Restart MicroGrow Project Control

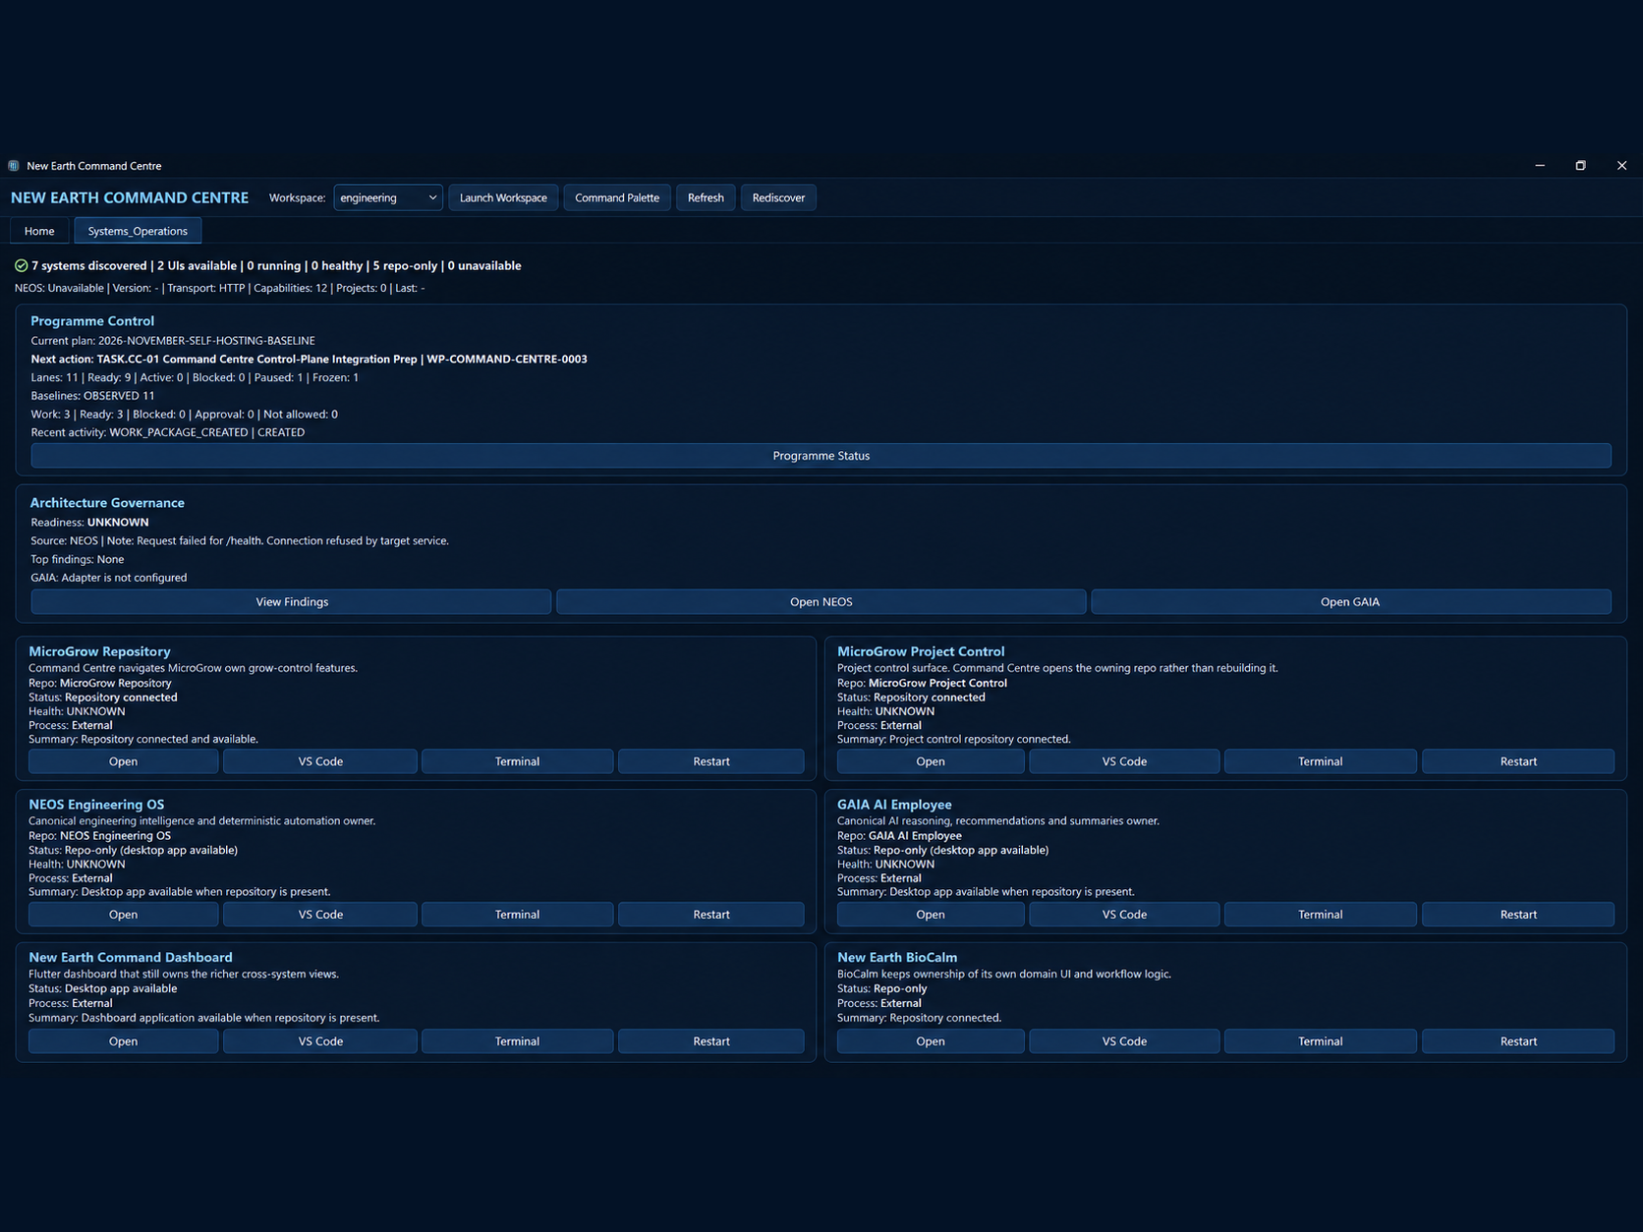pyautogui.click(x=1518, y=761)
